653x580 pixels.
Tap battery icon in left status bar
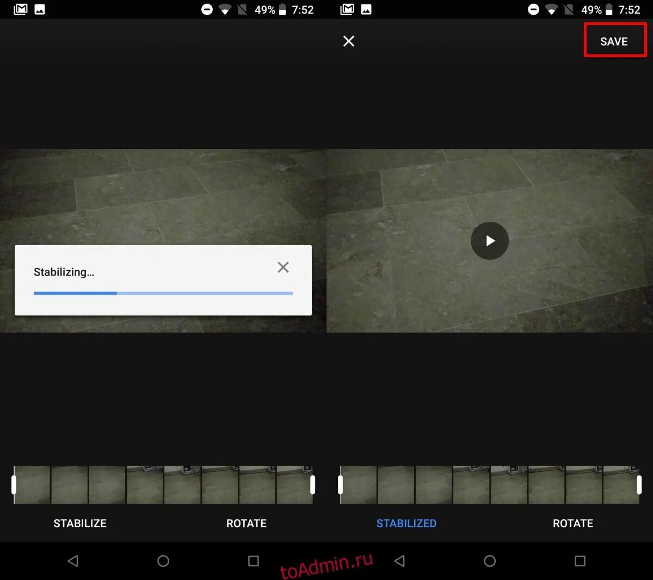coord(282,9)
